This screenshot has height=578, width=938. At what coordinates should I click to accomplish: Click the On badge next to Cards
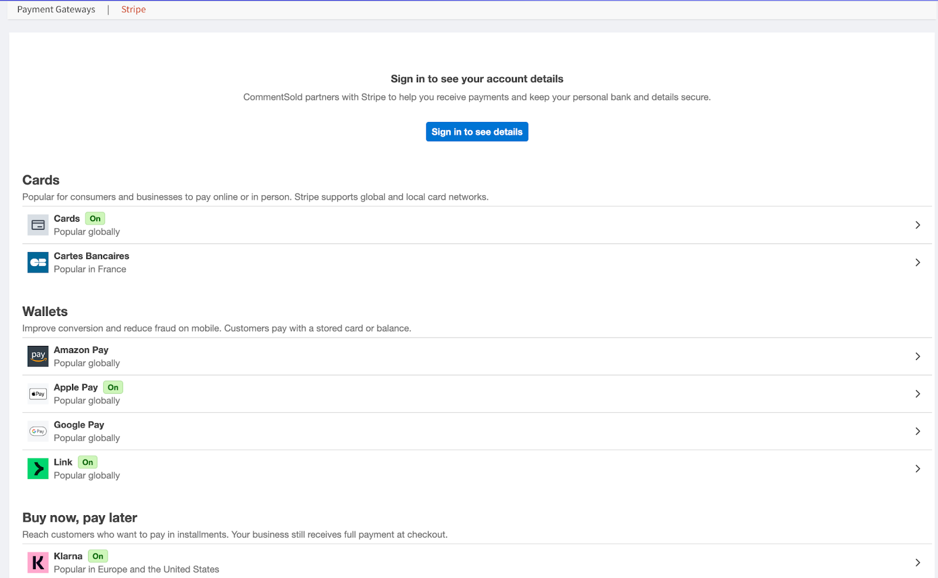(x=95, y=219)
